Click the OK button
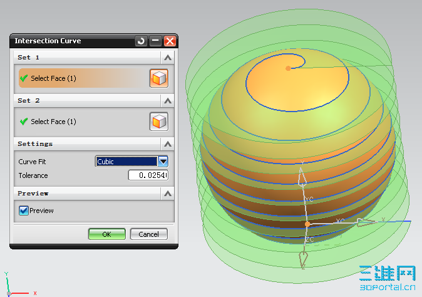The width and height of the screenshot is (422, 297). pos(107,234)
